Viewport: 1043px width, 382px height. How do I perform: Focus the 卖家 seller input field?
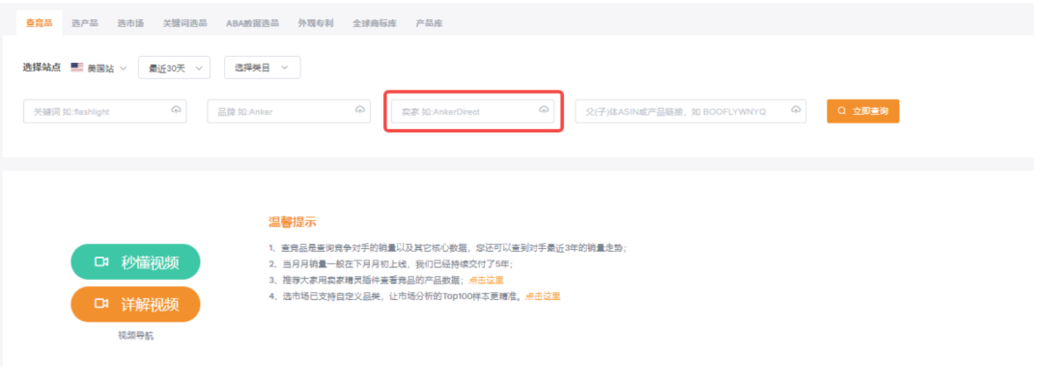pos(472,112)
